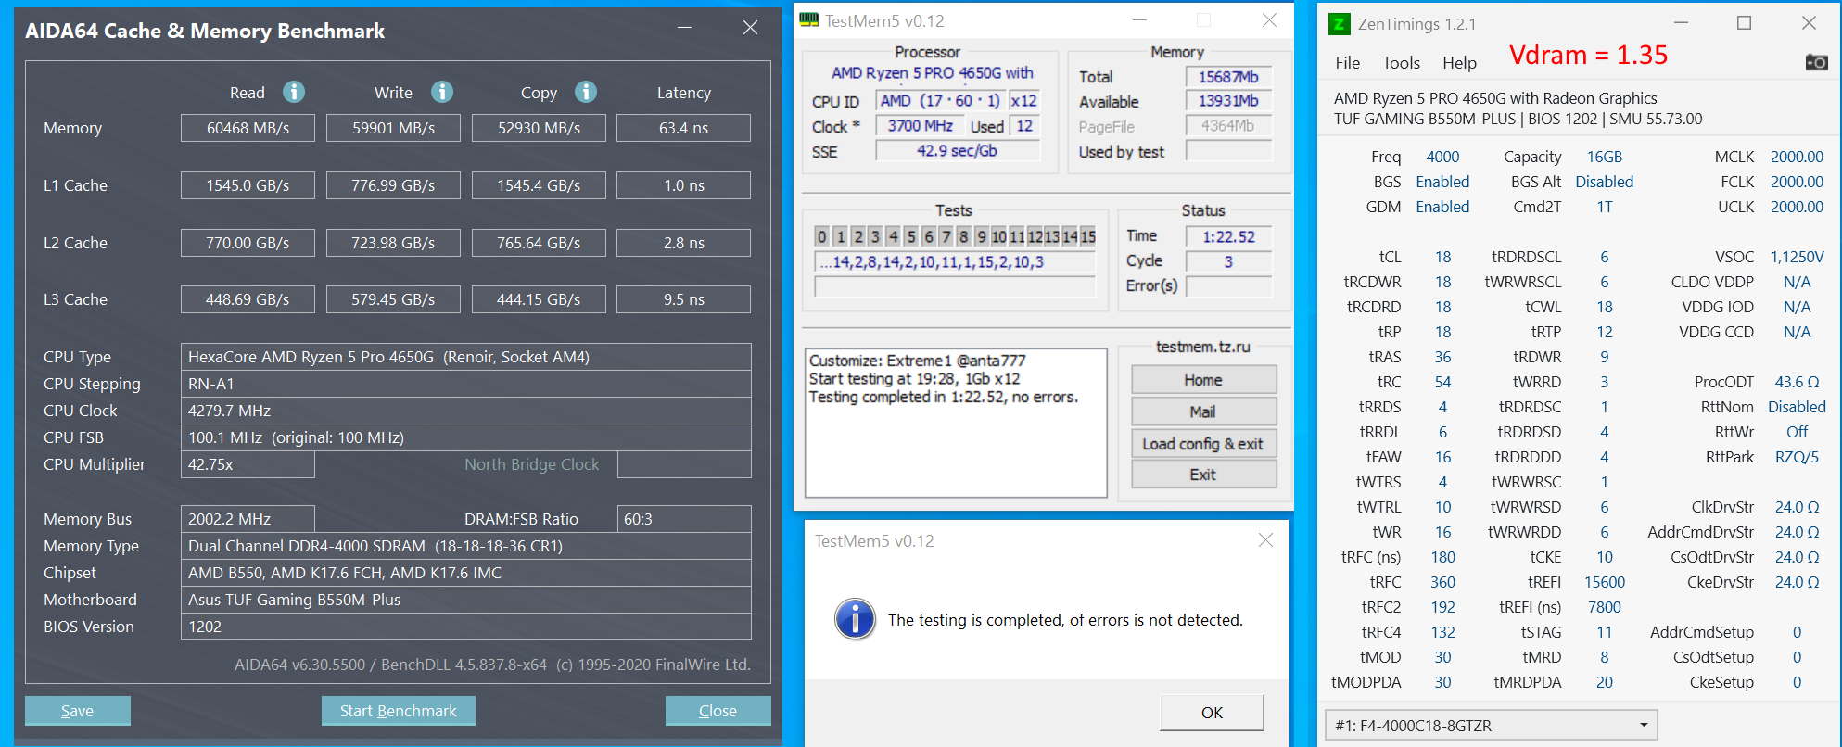Click the Save button in AIDA64
Screen dimensions: 1842x747
coord(78,711)
